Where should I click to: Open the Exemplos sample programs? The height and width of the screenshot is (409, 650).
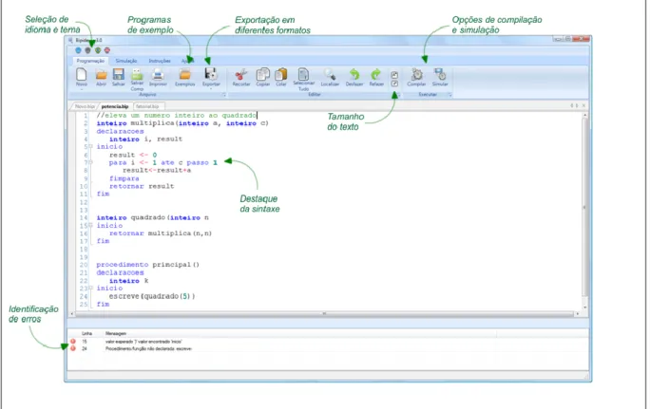[185, 75]
